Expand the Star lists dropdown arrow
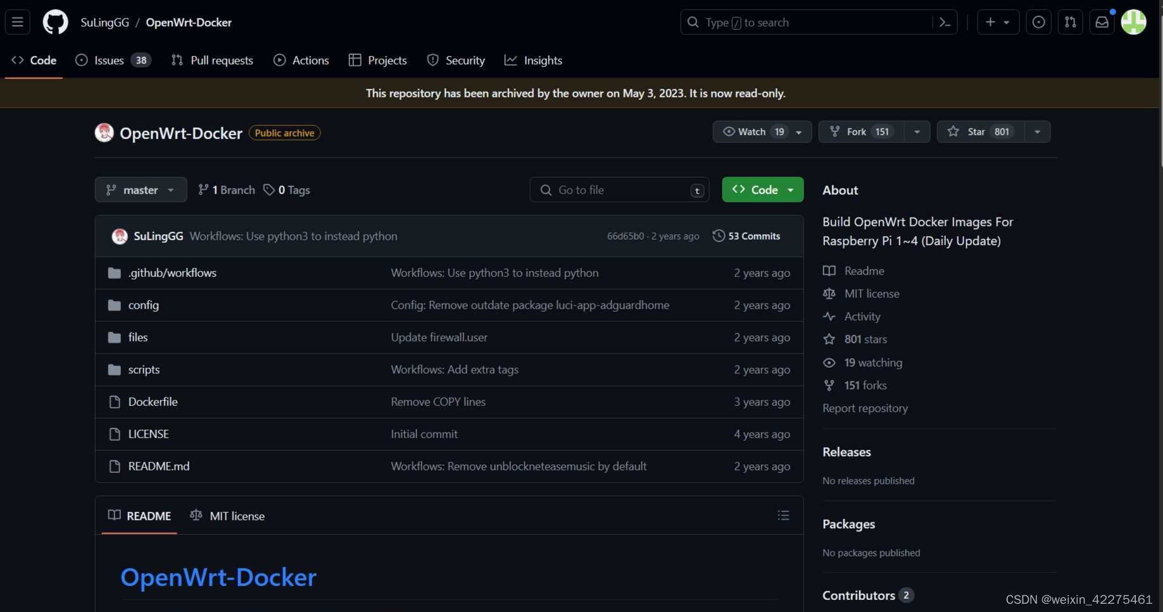Viewport: 1163px width, 612px height. (1037, 132)
